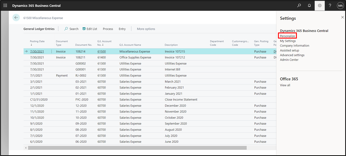
Task: Open Admin Center
Action: pos(289,60)
